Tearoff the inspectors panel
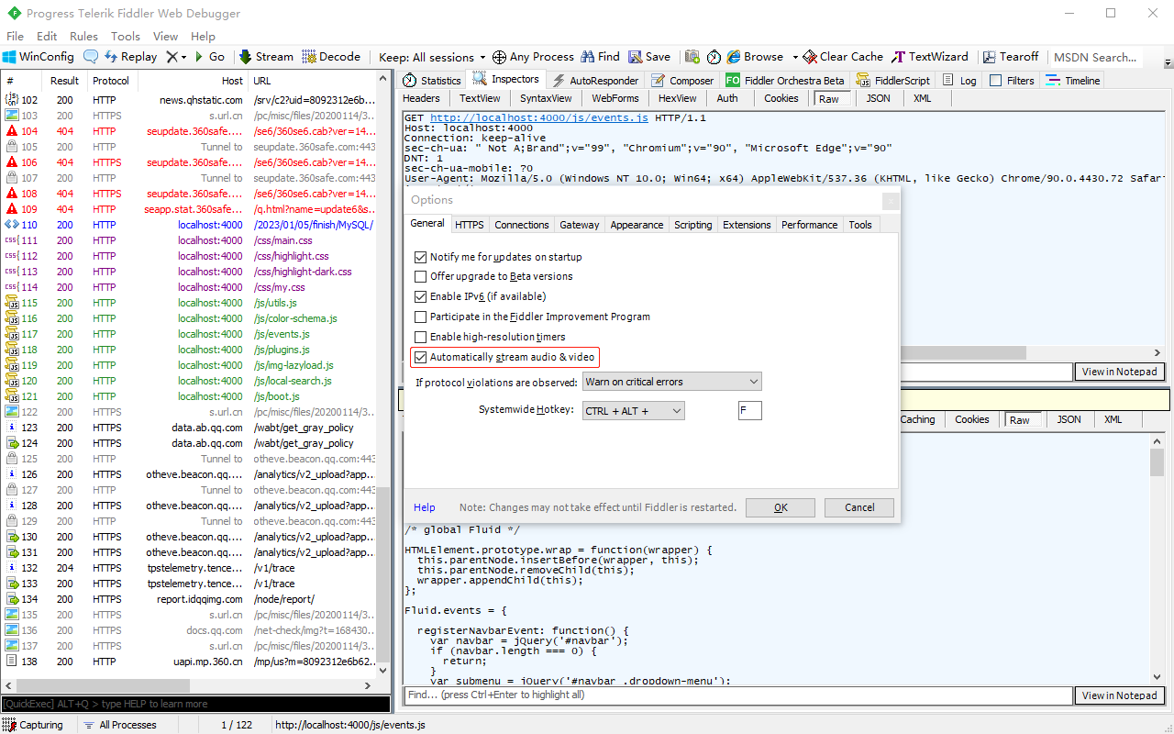Image resolution: width=1174 pixels, height=734 pixels. [x=1010, y=57]
